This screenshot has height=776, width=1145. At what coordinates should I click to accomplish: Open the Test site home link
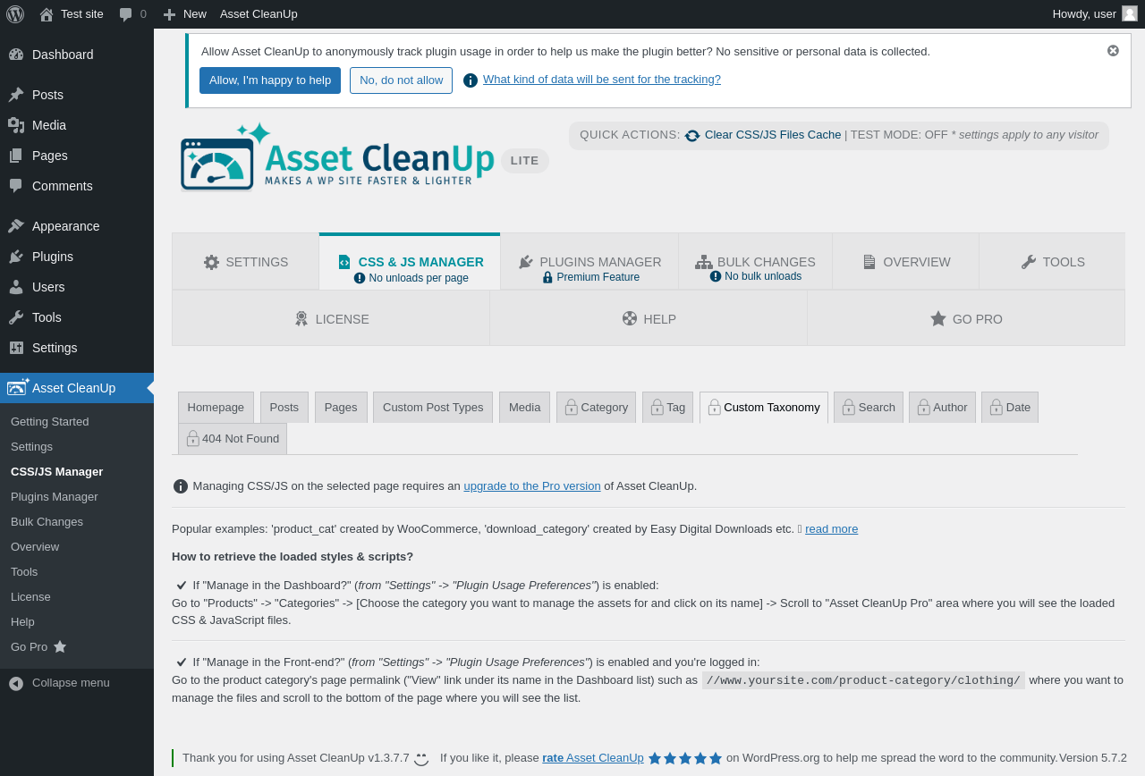click(72, 13)
